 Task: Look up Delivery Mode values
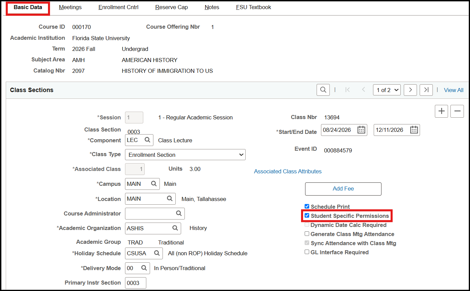pyautogui.click(x=144, y=268)
